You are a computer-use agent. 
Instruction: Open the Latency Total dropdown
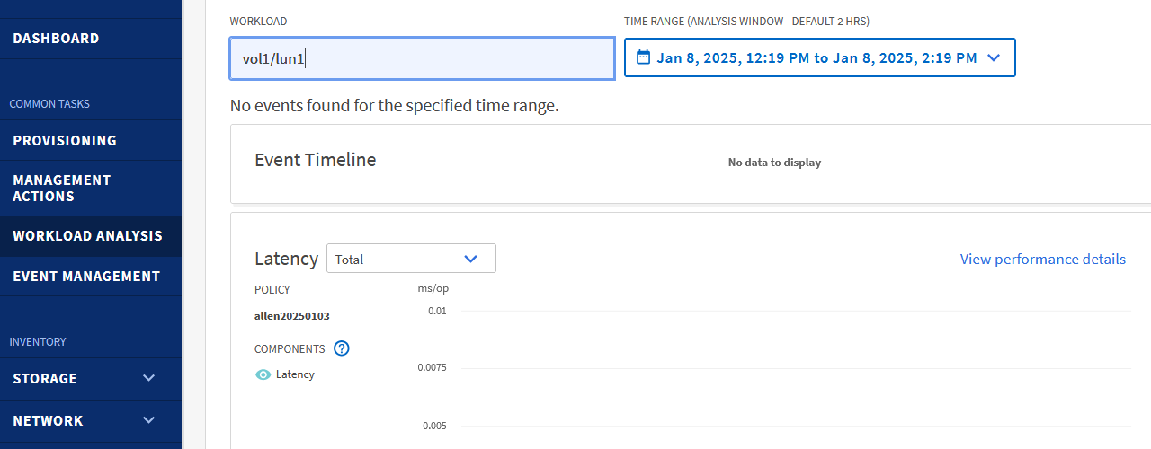(411, 259)
